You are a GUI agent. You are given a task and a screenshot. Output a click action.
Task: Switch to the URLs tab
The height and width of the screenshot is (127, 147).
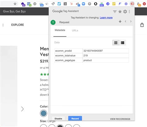tap(75, 30)
